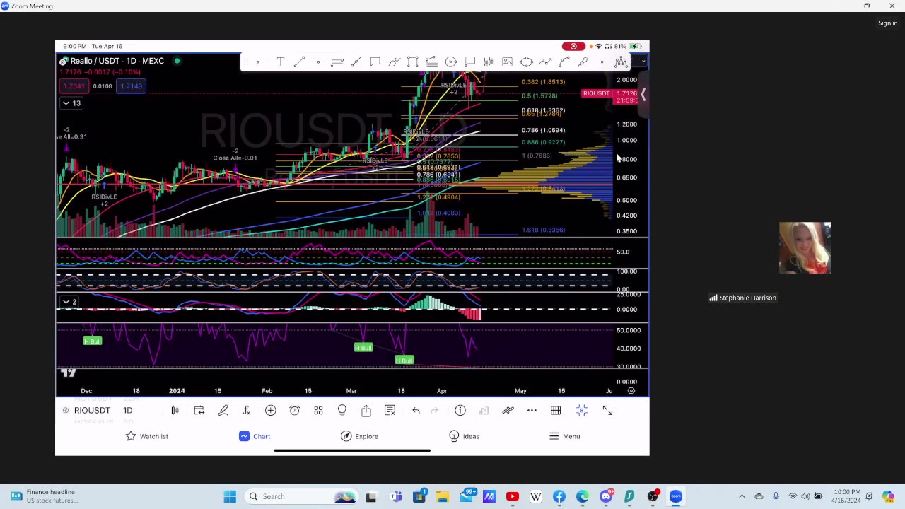Open the compare/date range tool
Screen dimensions: 905x509
[x=199, y=411]
